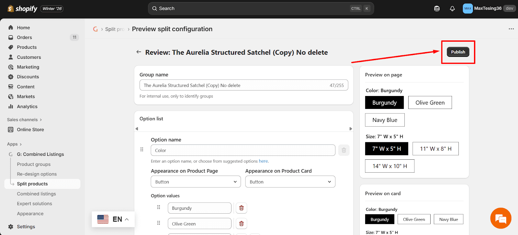
Task: Select Navy Blue in page preview
Action: click(385, 120)
